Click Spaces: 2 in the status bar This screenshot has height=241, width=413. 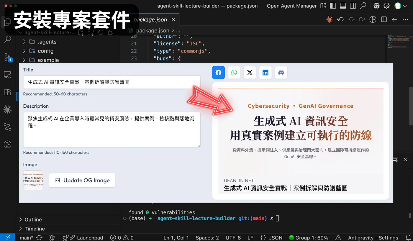[x=207, y=237]
